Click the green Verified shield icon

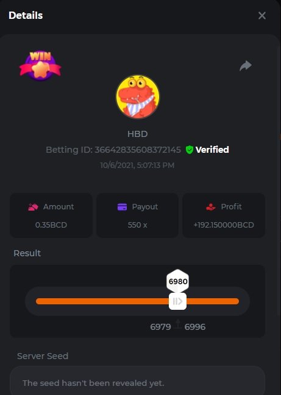(189, 150)
